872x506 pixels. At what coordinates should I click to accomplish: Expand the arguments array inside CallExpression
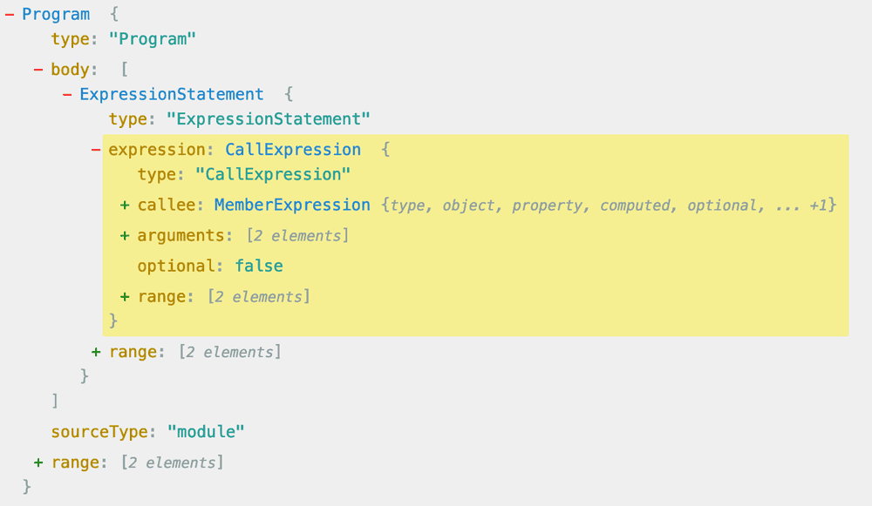[x=125, y=235]
